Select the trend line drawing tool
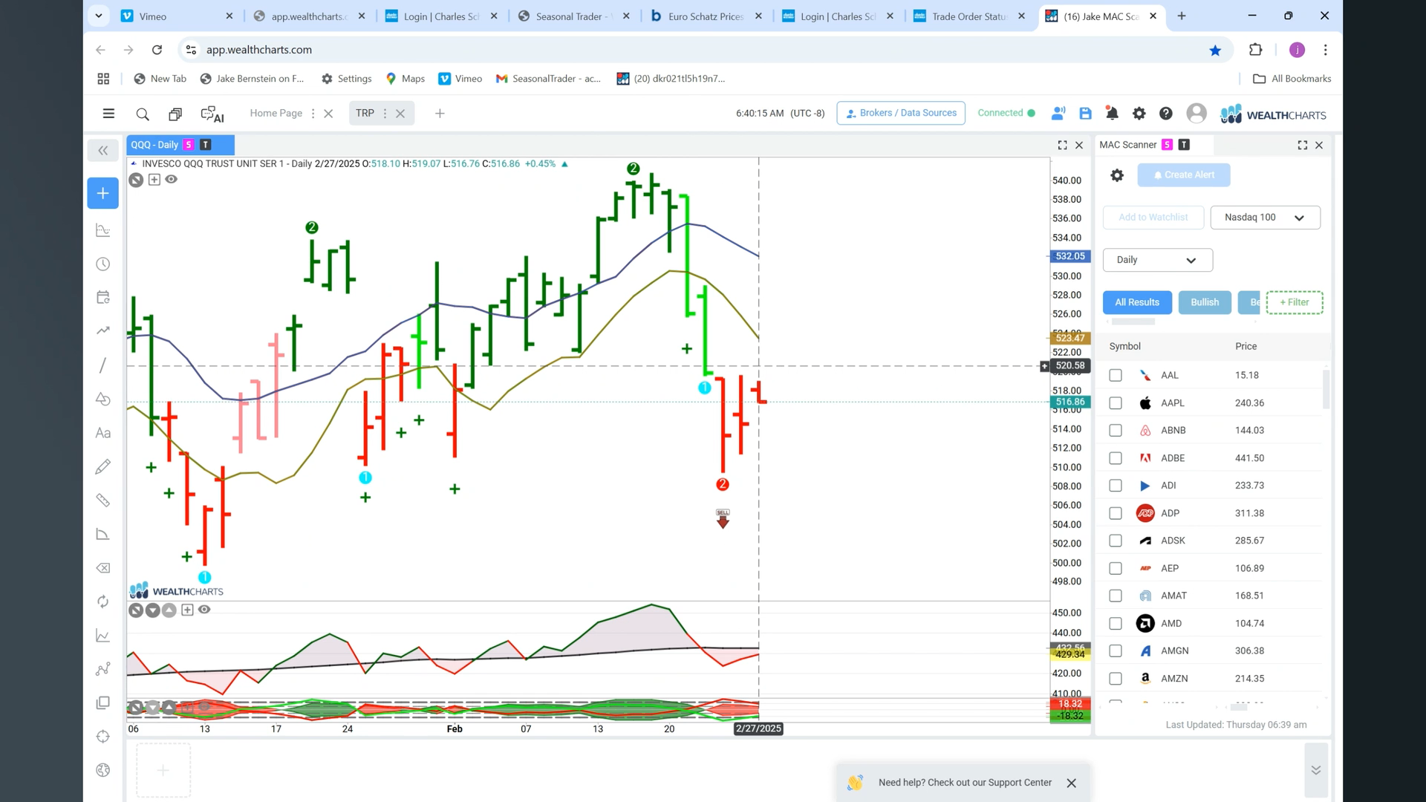Screen dimensions: 1426x802 (x=102, y=365)
